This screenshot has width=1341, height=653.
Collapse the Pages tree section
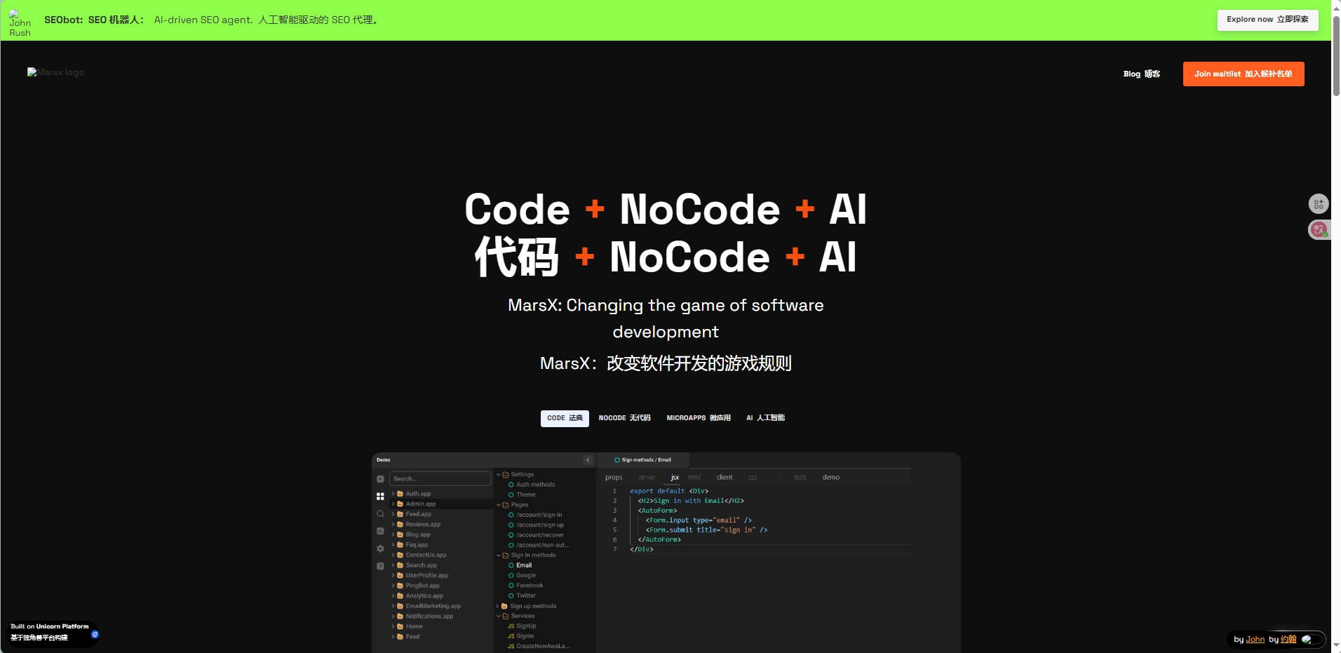click(499, 505)
